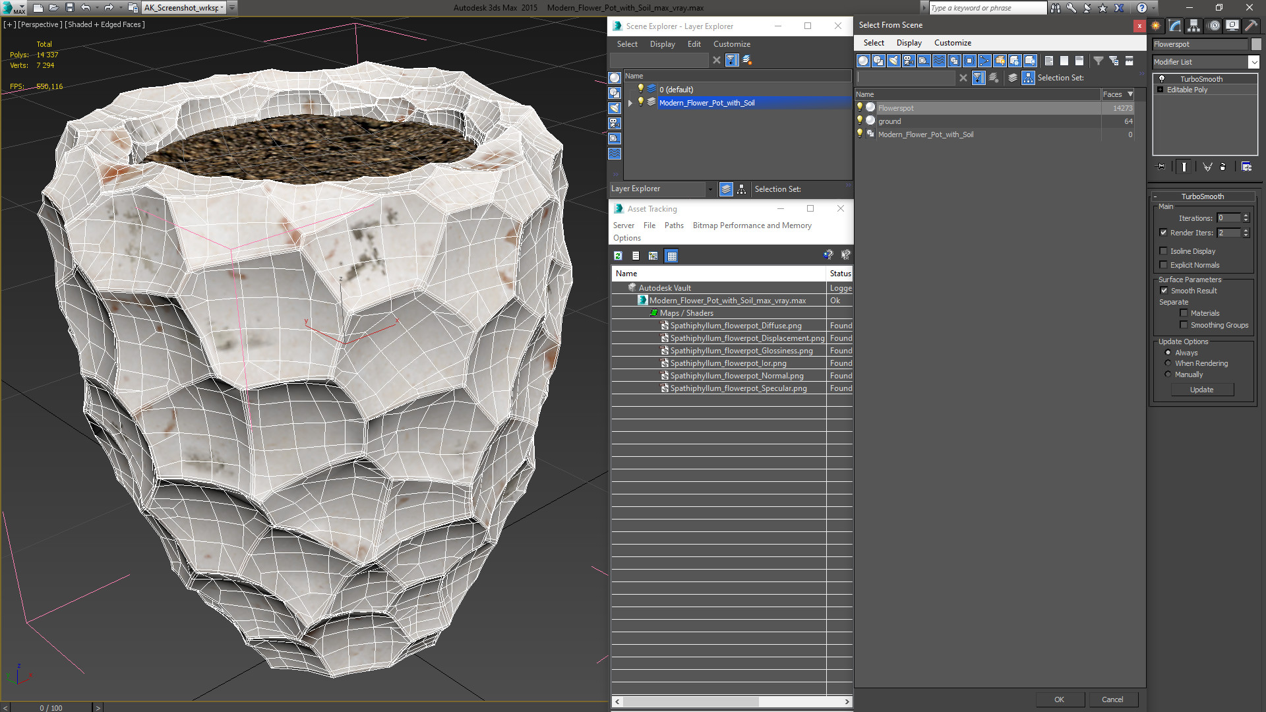The width and height of the screenshot is (1266, 712).
Task: Toggle visibility bulb of 0 (default) layer
Action: click(x=640, y=89)
